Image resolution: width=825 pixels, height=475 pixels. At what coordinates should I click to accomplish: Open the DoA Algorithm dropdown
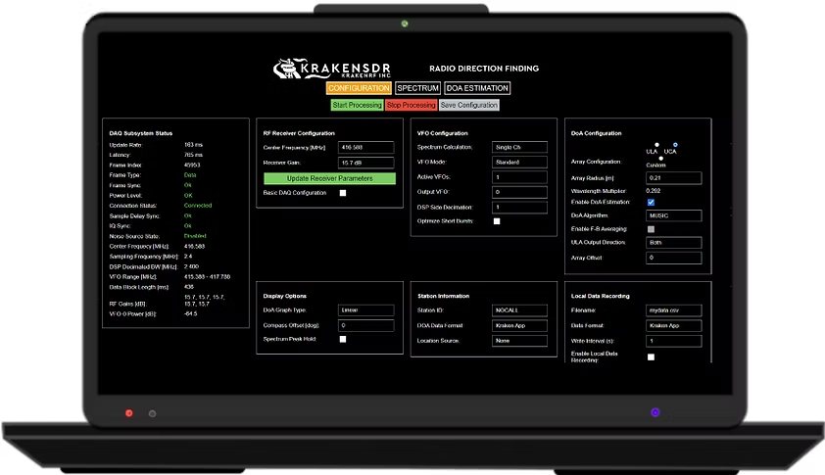[673, 215]
